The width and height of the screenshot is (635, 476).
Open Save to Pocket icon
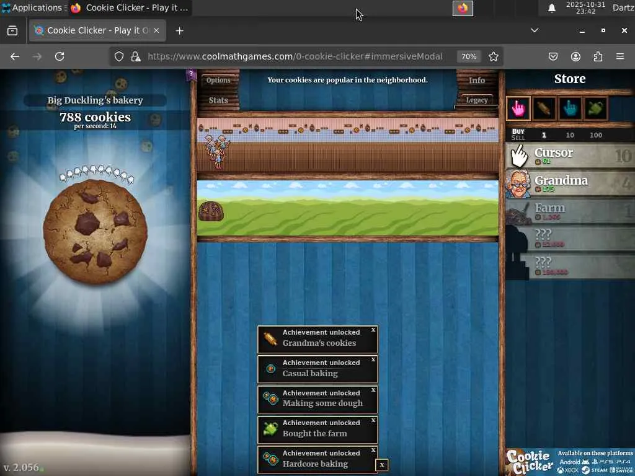pos(553,56)
